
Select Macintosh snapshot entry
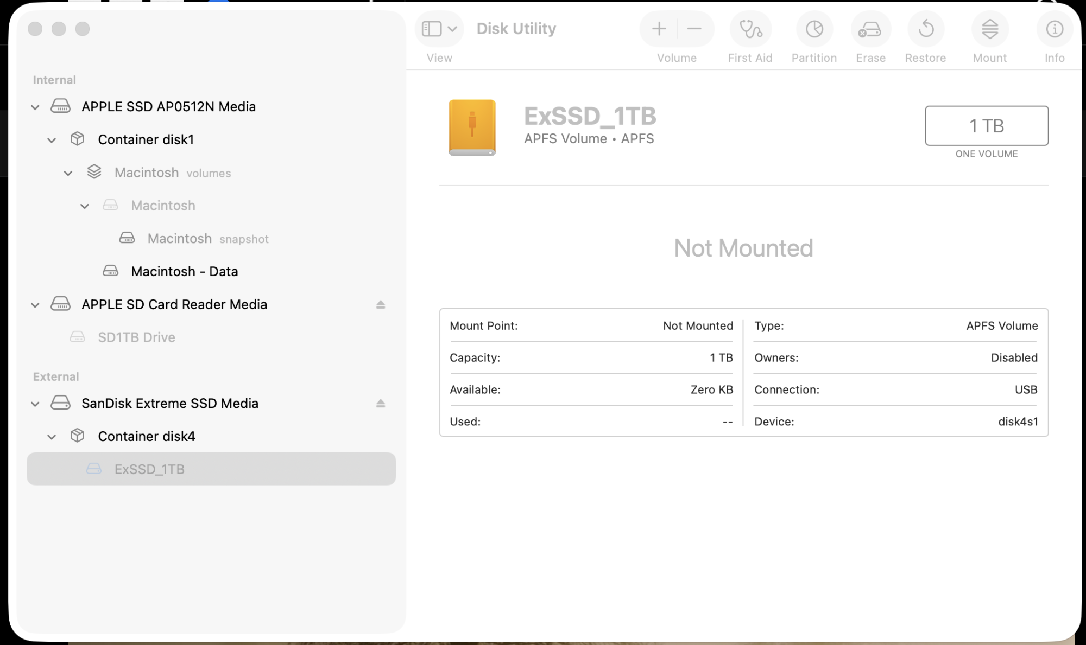(x=180, y=239)
